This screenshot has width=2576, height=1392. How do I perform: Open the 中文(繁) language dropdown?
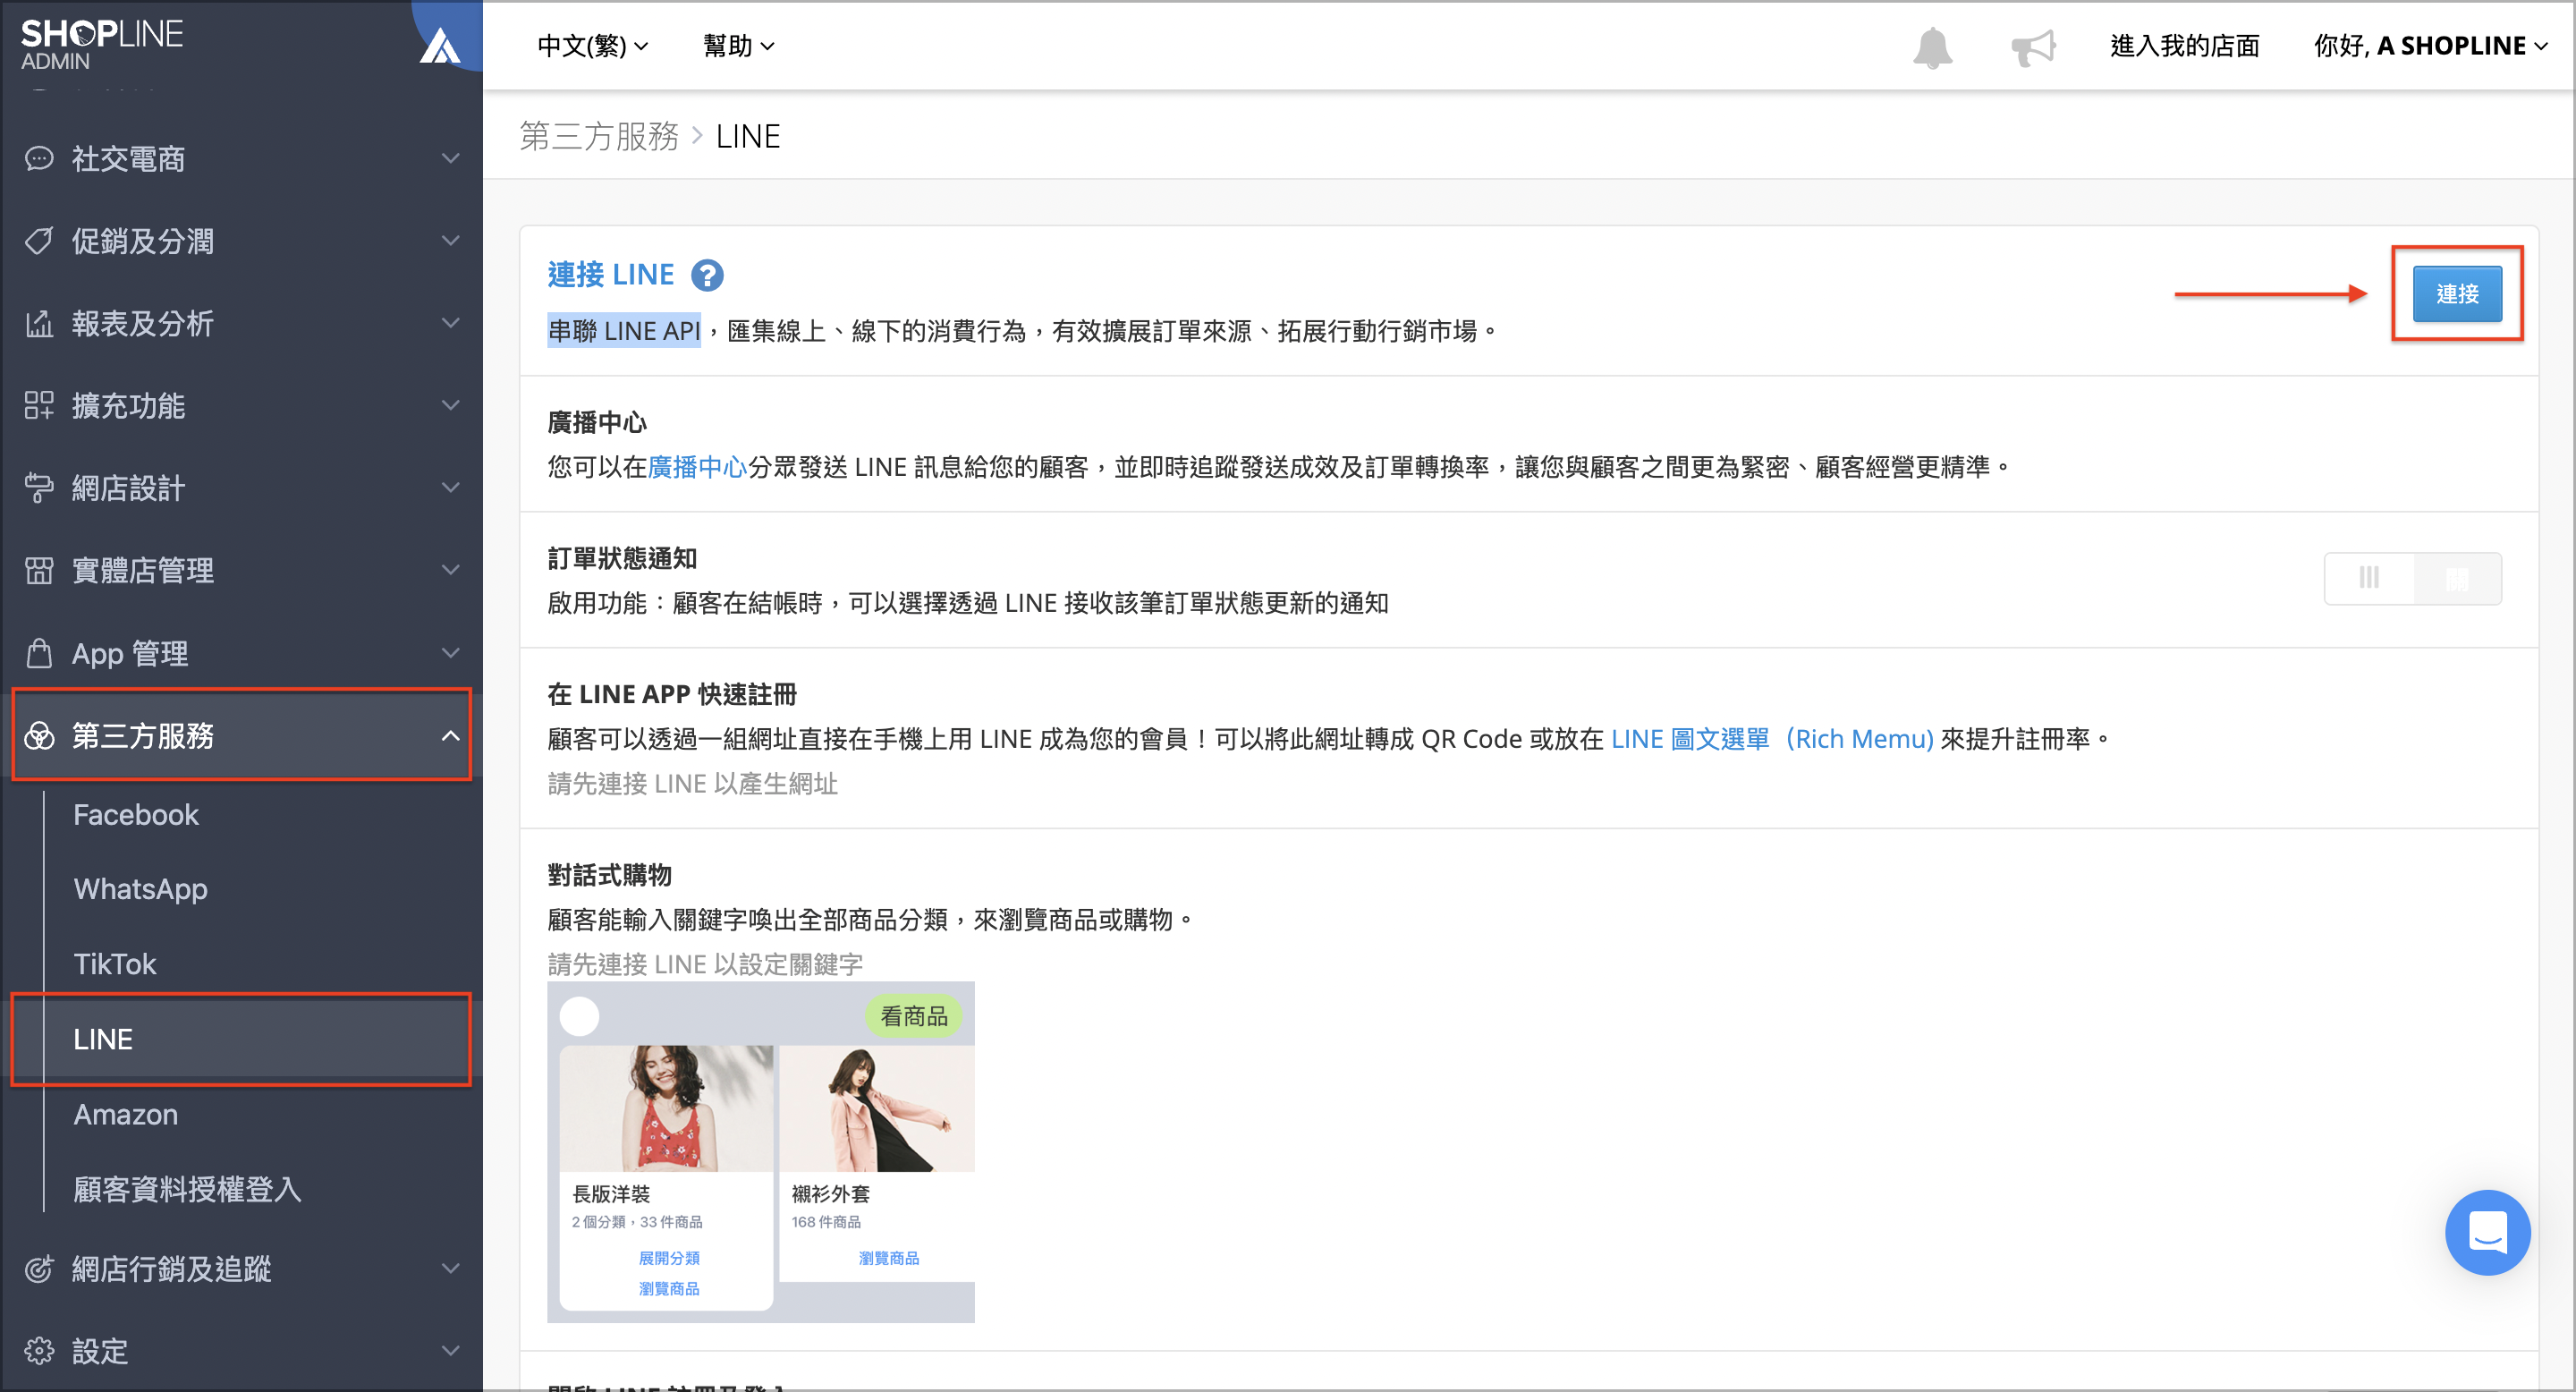pos(592,46)
